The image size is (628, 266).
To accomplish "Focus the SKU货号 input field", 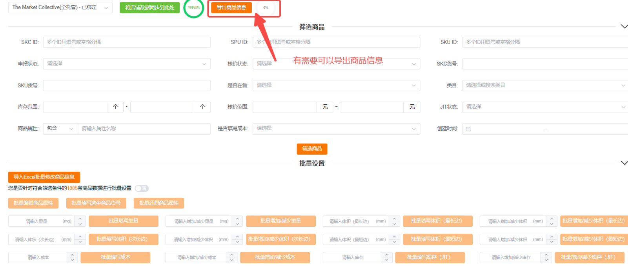I will click(x=127, y=86).
